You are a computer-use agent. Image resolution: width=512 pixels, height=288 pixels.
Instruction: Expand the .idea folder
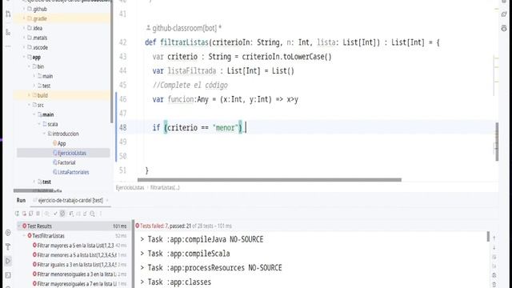click(24, 28)
